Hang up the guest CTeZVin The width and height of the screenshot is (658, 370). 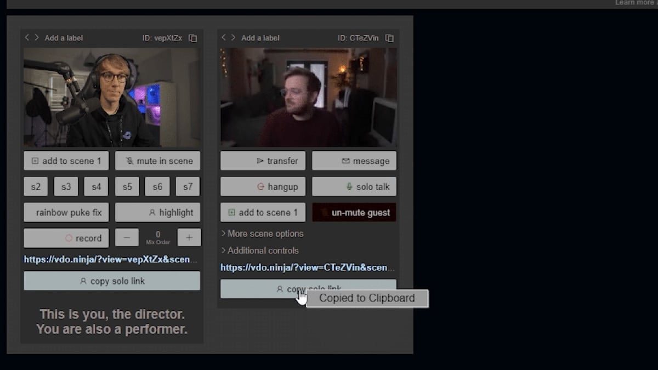(263, 186)
